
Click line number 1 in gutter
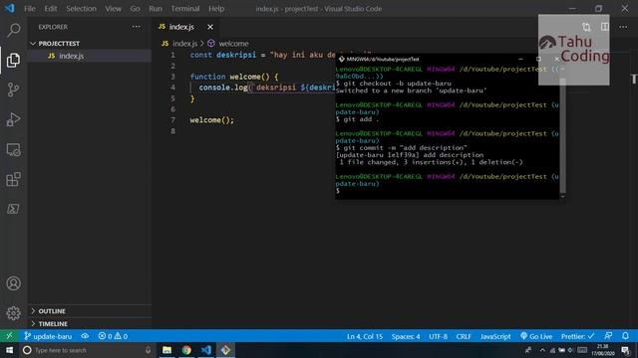pos(172,55)
